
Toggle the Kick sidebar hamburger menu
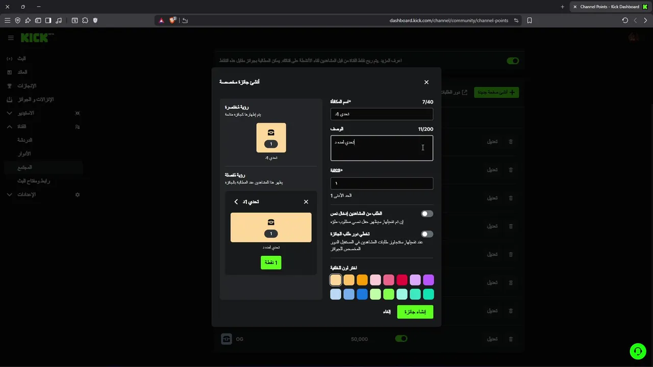point(11,38)
